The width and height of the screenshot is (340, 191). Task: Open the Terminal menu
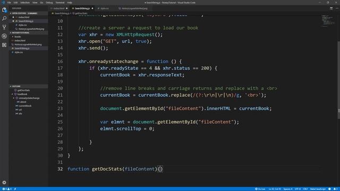click(x=60, y=3)
